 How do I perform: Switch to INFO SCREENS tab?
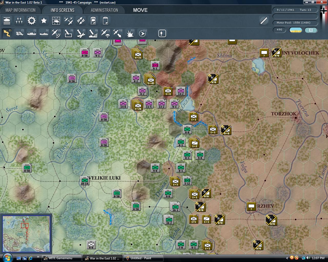[63, 10]
